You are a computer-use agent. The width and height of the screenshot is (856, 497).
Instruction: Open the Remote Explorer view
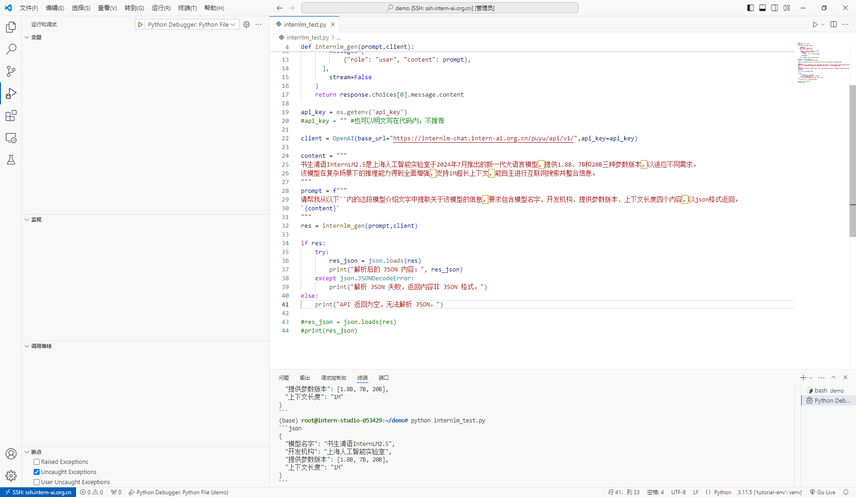coord(11,138)
